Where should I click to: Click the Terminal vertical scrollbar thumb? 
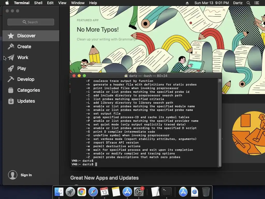(220, 147)
